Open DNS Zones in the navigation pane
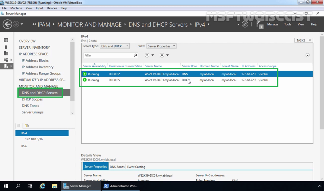Image resolution: width=324 pixels, height=191 pixels. pyautogui.click(x=30, y=105)
